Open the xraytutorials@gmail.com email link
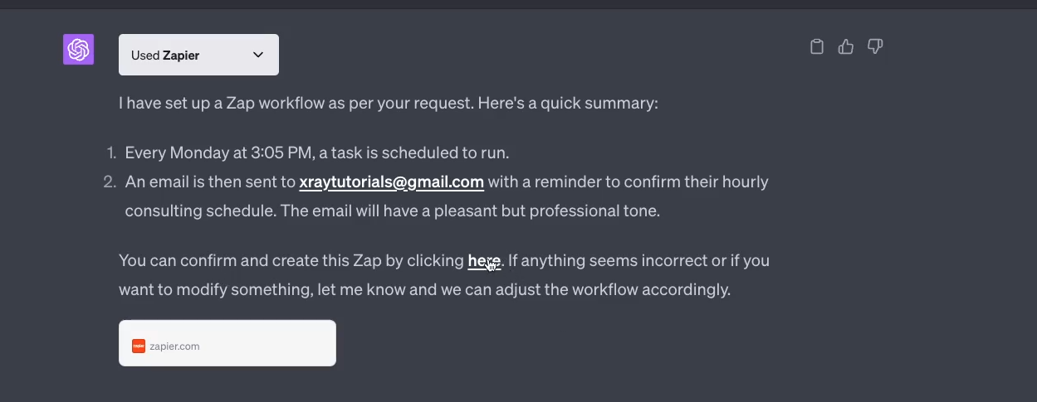 click(391, 182)
